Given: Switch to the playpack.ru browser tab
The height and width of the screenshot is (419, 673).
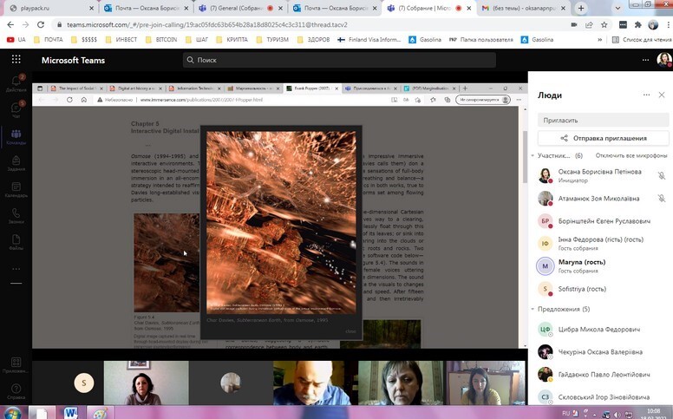Looking at the screenshot, I should [x=43, y=8].
